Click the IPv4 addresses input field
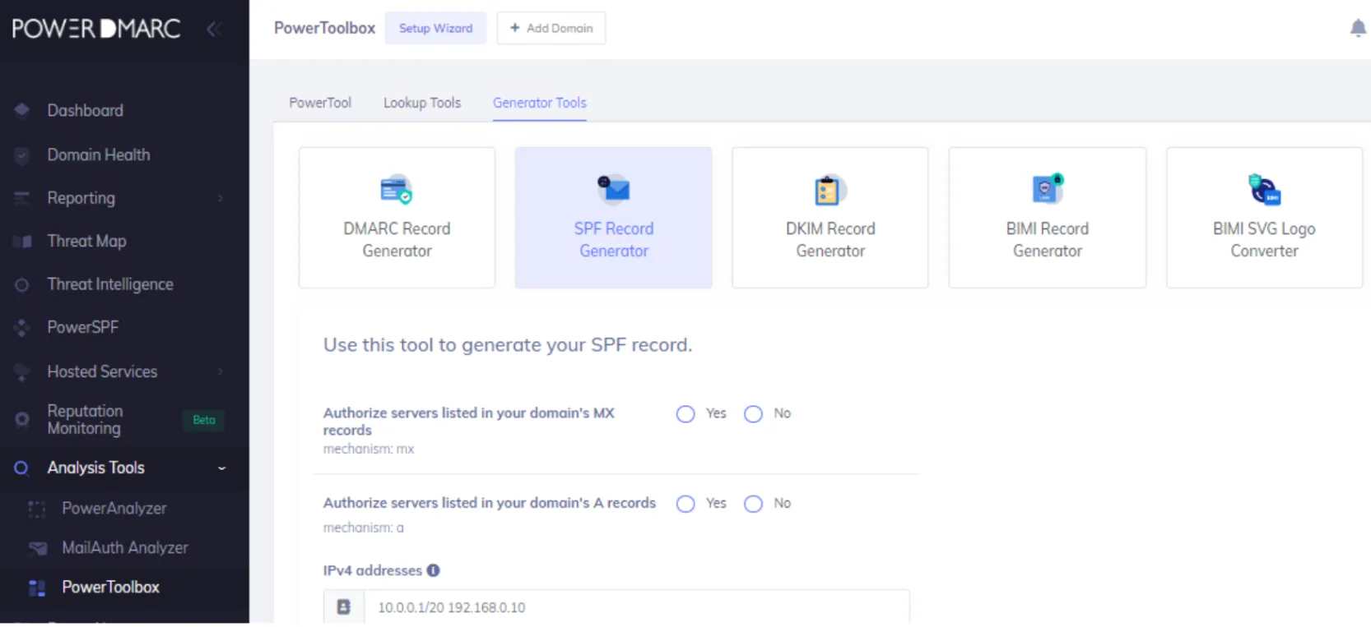Viewport: 1371px width, 627px height. (637, 607)
